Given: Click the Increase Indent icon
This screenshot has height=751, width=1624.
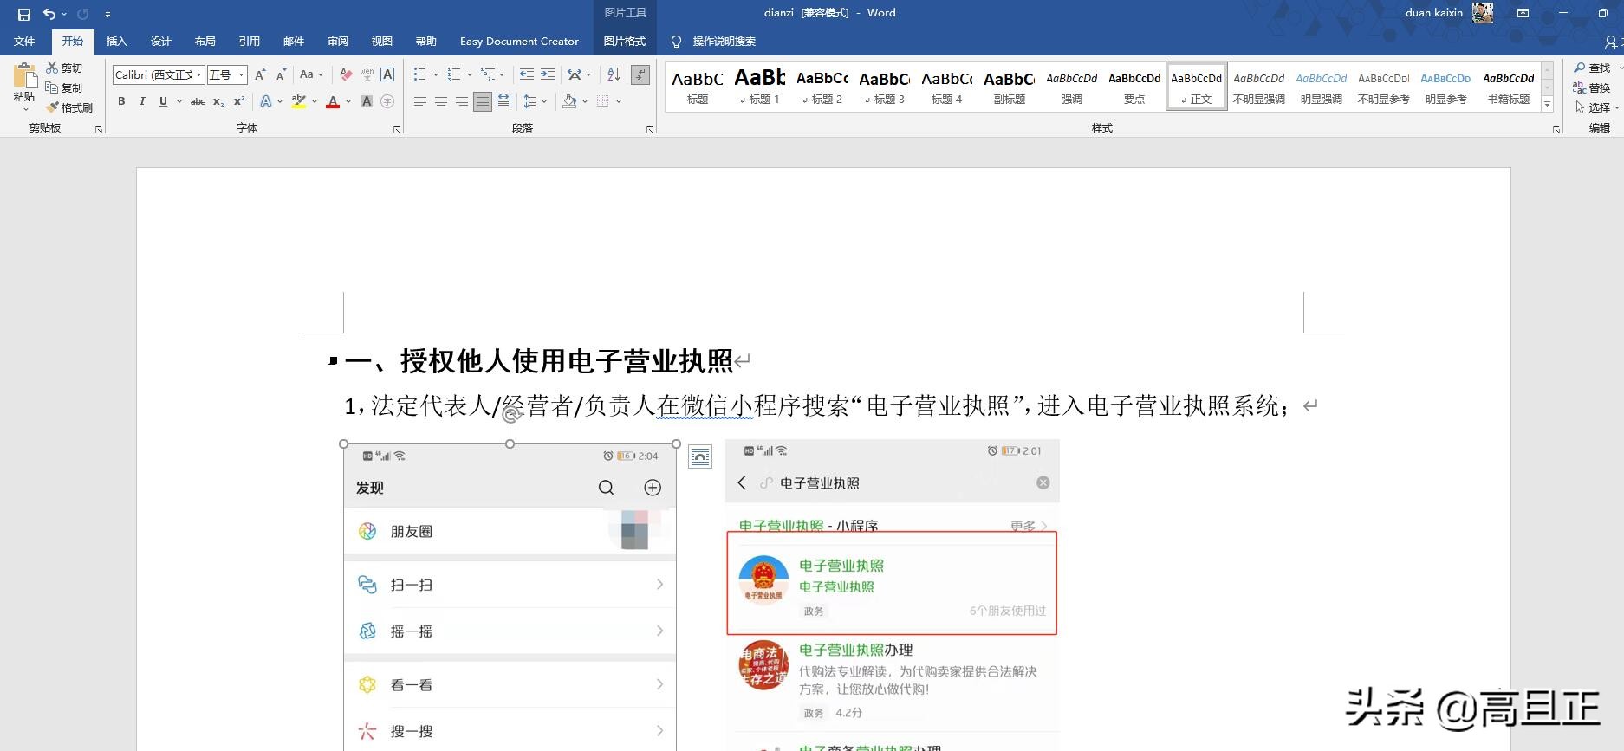Looking at the screenshot, I should (548, 74).
